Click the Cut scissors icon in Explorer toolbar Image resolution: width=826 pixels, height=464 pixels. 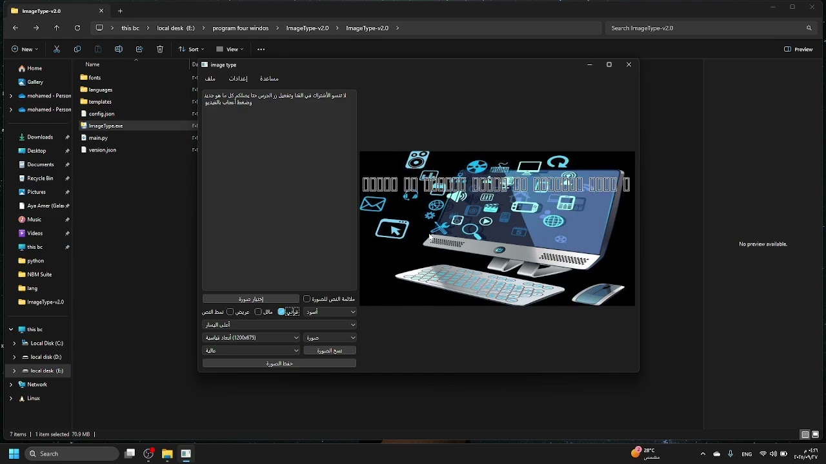pos(57,49)
